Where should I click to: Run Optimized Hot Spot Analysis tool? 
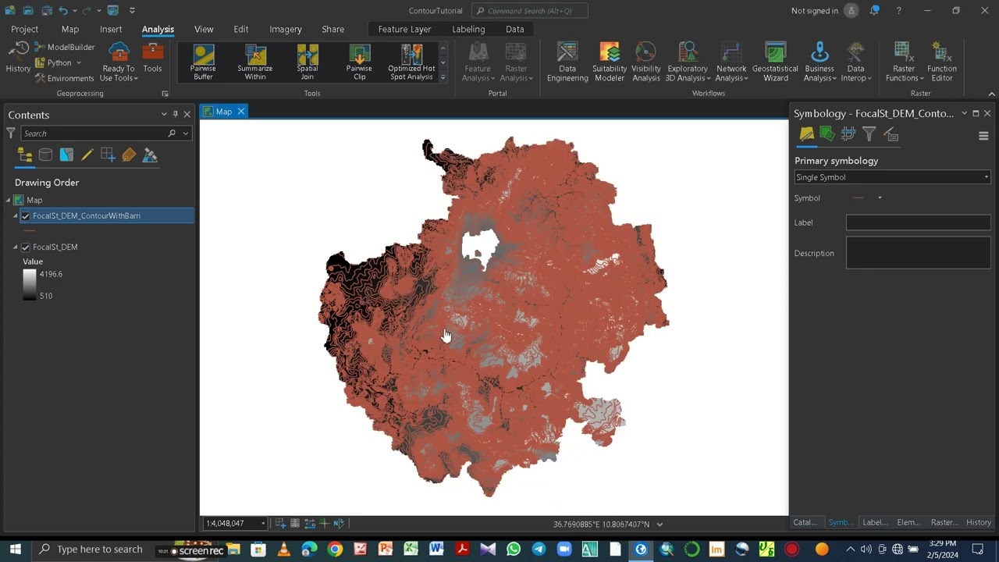click(411, 62)
